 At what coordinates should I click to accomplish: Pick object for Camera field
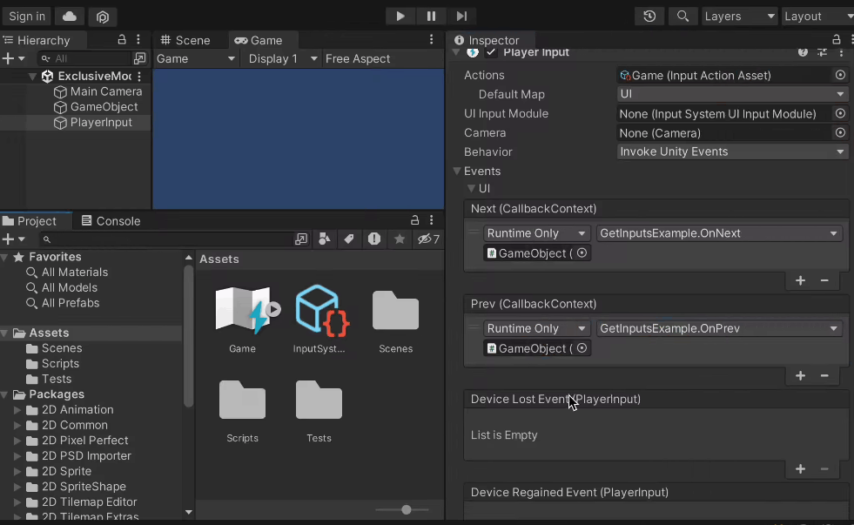click(x=840, y=132)
